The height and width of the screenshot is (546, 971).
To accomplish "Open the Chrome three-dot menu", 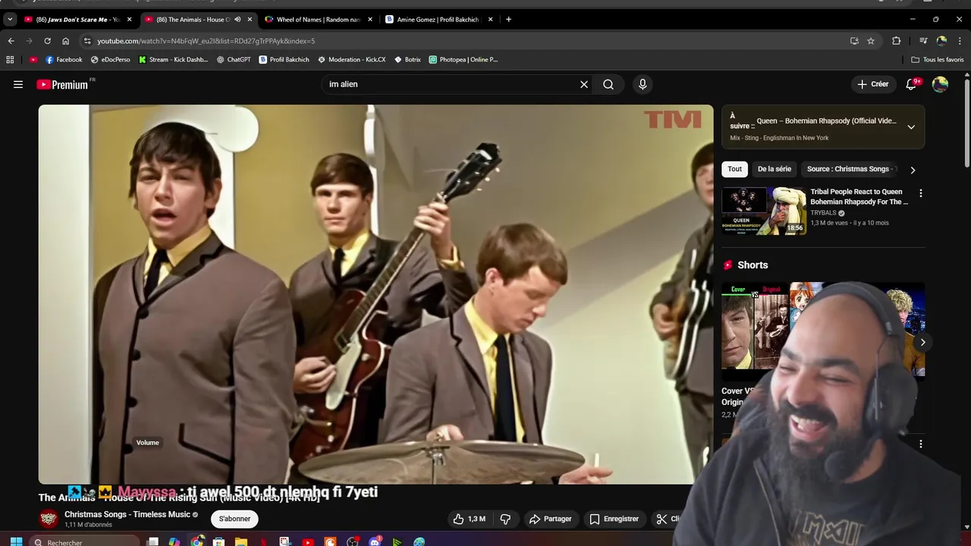I will coord(960,41).
